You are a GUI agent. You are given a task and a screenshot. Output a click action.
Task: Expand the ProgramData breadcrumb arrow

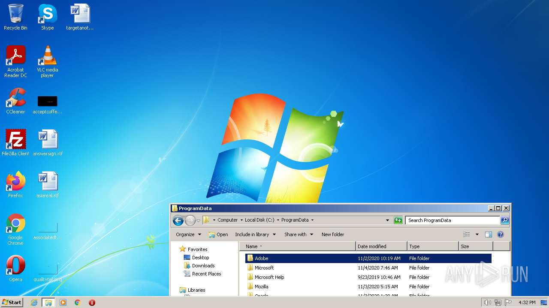click(x=312, y=220)
